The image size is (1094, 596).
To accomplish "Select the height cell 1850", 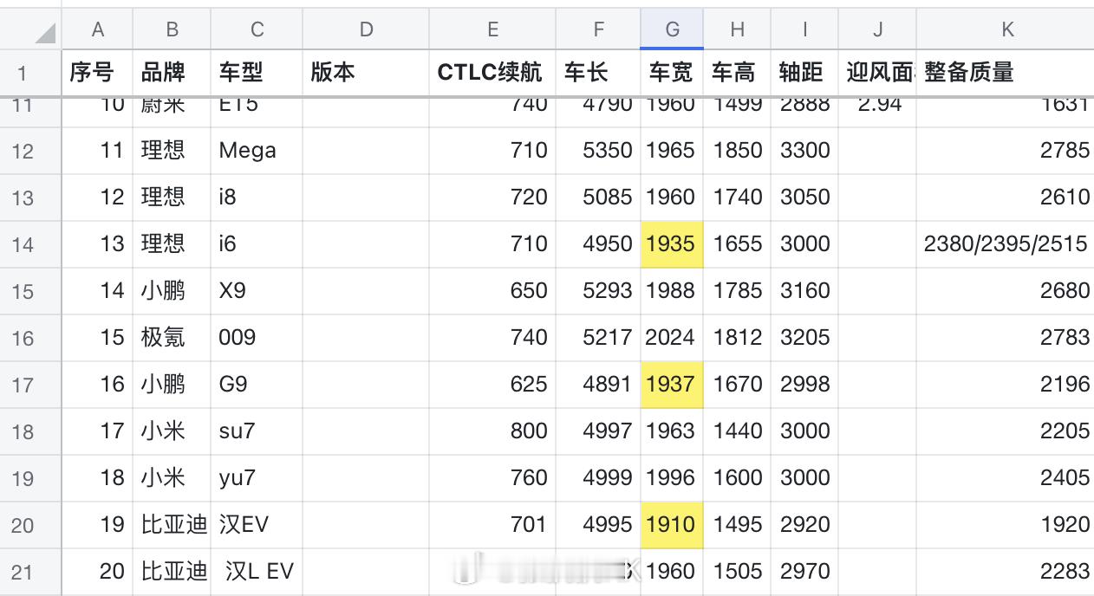I will 737,151.
